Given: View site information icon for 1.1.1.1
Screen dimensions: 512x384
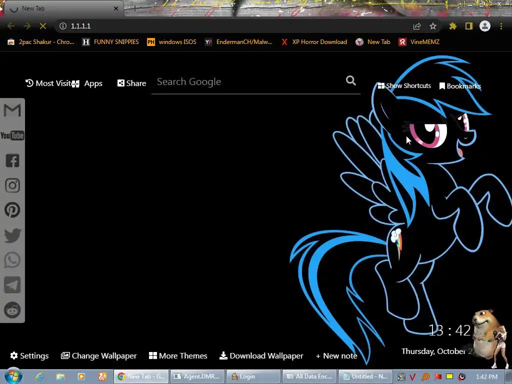Looking at the screenshot, I should (x=63, y=26).
